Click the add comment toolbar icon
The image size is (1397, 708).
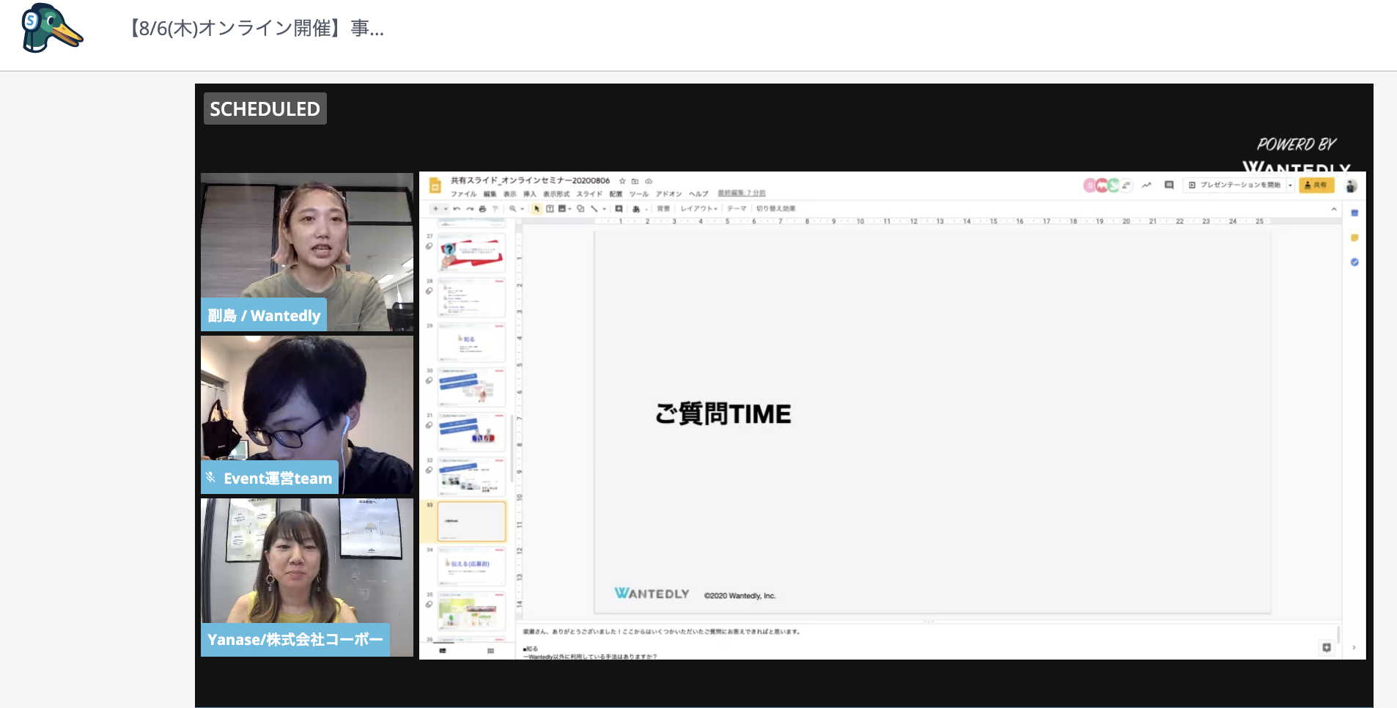pyautogui.click(x=619, y=209)
